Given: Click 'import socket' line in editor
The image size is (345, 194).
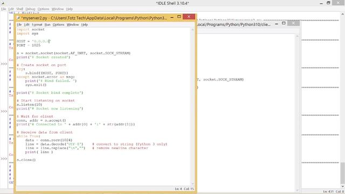Looking at the screenshot, I should 31,30.
